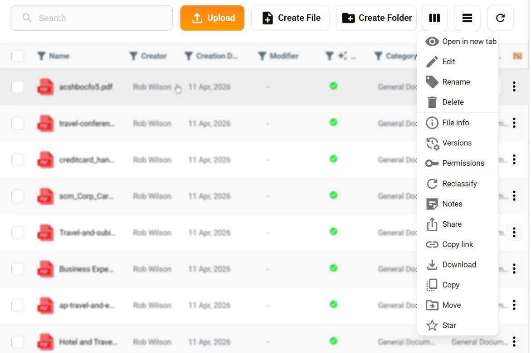Click green status check of Hotel and Trave... row
The width and height of the screenshot is (531, 353).
click(334, 341)
